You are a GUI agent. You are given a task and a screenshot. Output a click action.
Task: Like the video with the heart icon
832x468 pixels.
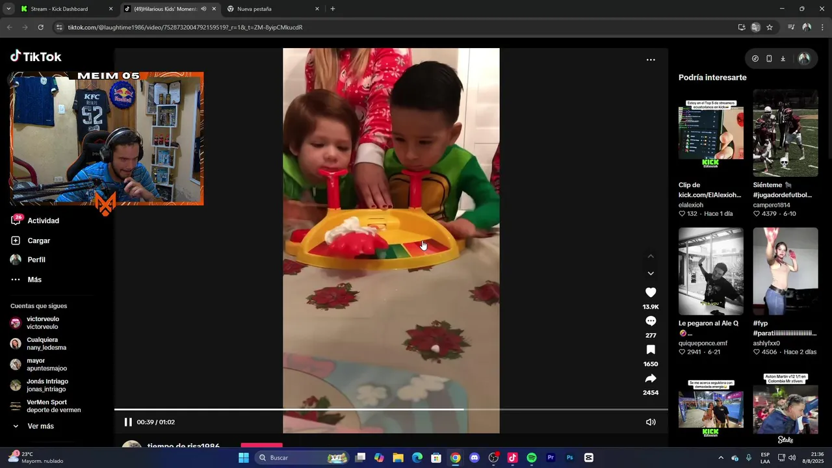pyautogui.click(x=651, y=292)
